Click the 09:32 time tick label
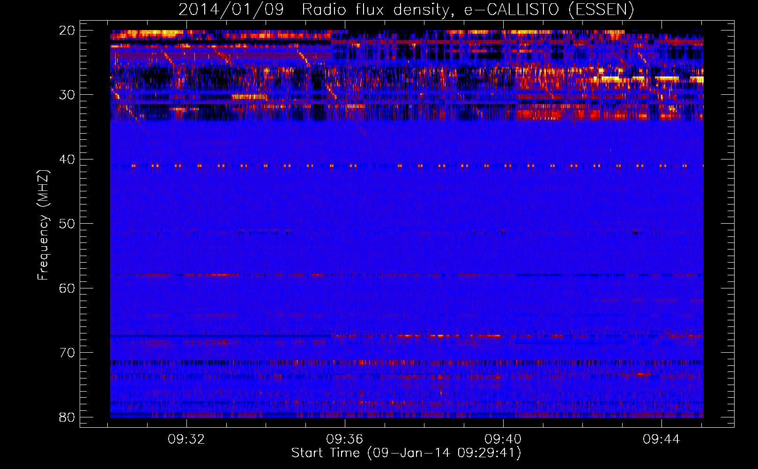 point(186,439)
